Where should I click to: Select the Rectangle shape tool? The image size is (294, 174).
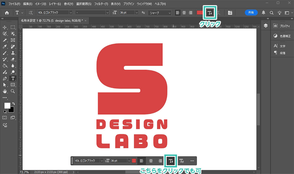click(x=13, y=85)
